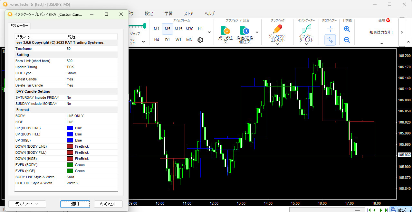Pick the UP (HIGE) Blue swatch

(70, 140)
